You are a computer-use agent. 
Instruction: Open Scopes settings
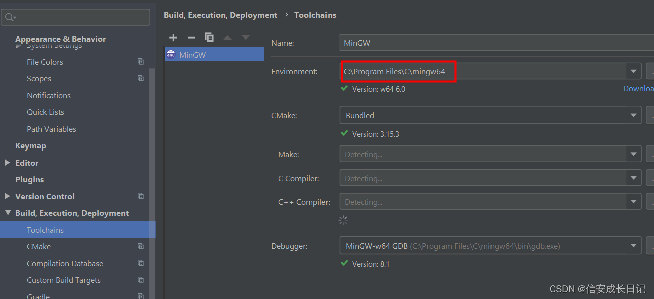click(x=39, y=79)
